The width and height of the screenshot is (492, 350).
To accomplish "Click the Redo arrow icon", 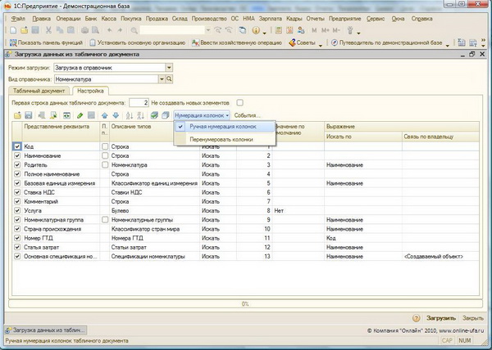I will coord(120,30).
